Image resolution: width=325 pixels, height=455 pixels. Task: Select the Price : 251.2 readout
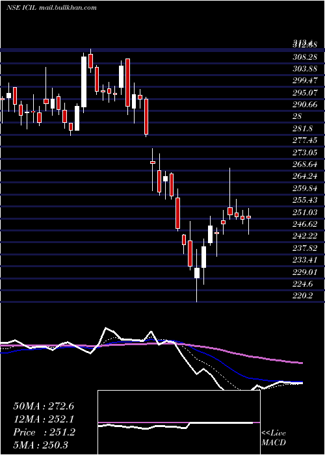(44, 432)
